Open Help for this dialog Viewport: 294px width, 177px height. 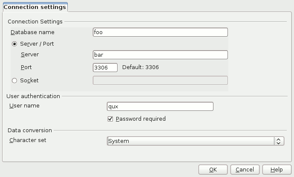tap(276, 170)
